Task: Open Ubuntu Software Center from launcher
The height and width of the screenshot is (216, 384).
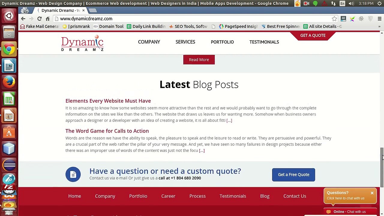Action: [9, 132]
